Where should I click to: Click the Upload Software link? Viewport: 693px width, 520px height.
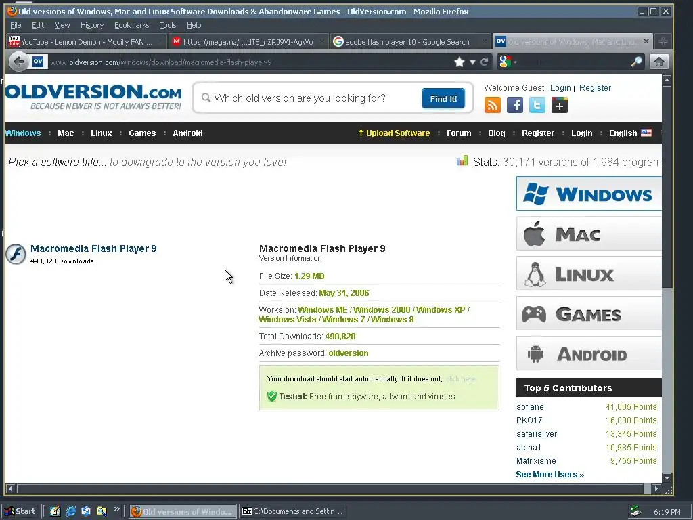(394, 133)
